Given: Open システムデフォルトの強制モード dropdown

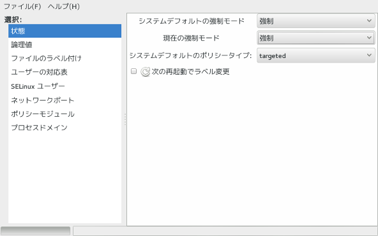Looking at the screenshot, I should tap(316, 21).
